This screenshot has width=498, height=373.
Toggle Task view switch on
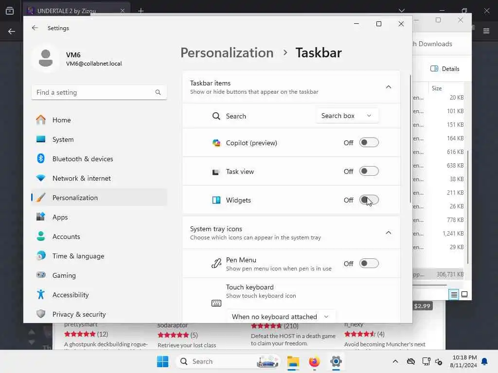point(369,171)
